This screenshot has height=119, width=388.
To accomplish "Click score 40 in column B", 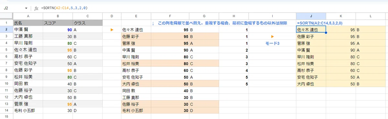I will (x=58, y=84).
